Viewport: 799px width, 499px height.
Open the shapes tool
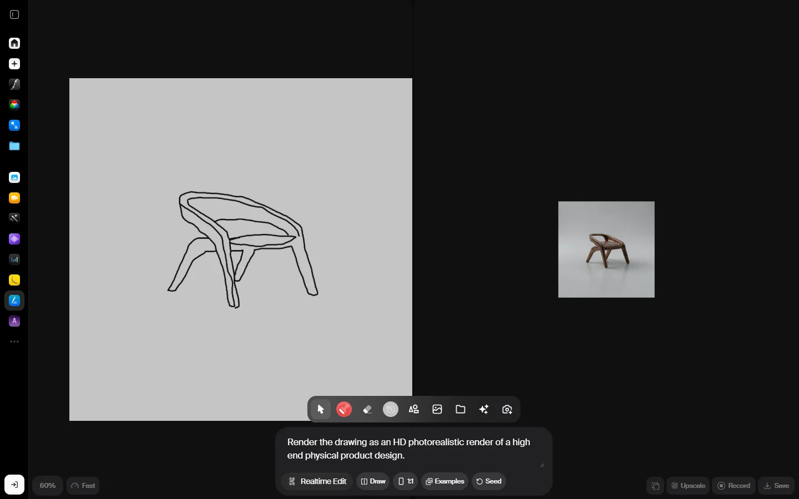tap(414, 410)
